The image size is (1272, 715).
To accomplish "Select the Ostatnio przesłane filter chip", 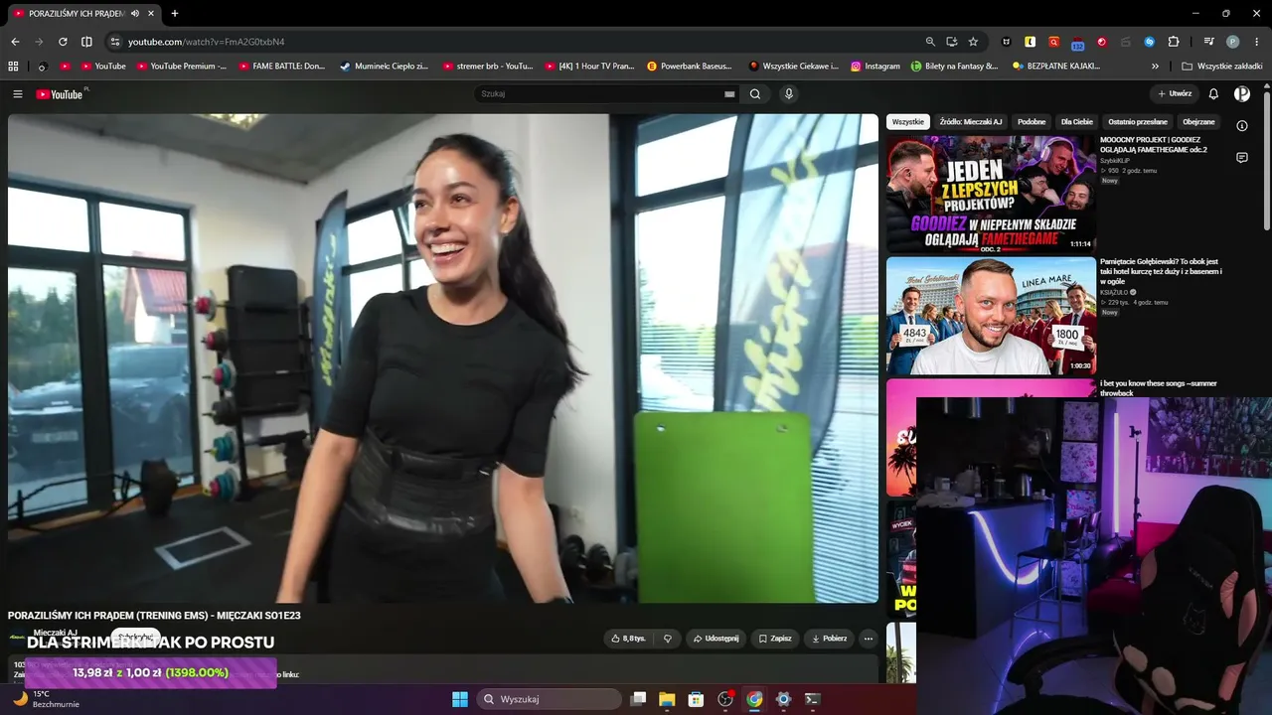I will click(1138, 122).
